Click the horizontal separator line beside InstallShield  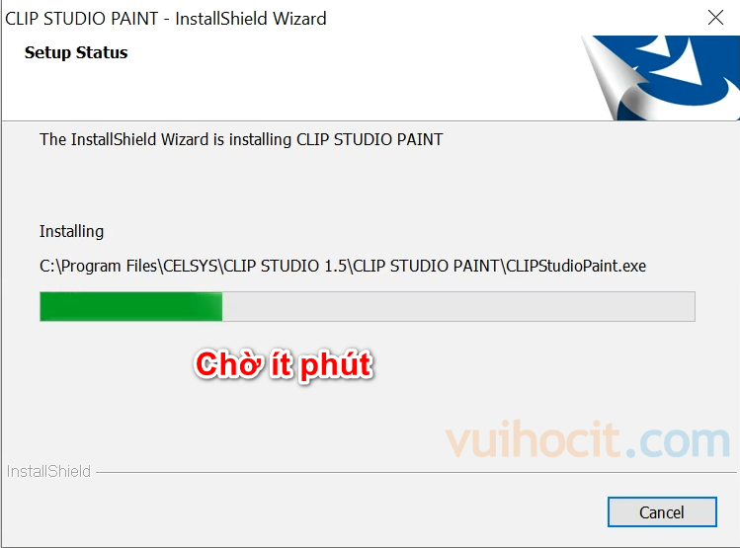[416, 472]
